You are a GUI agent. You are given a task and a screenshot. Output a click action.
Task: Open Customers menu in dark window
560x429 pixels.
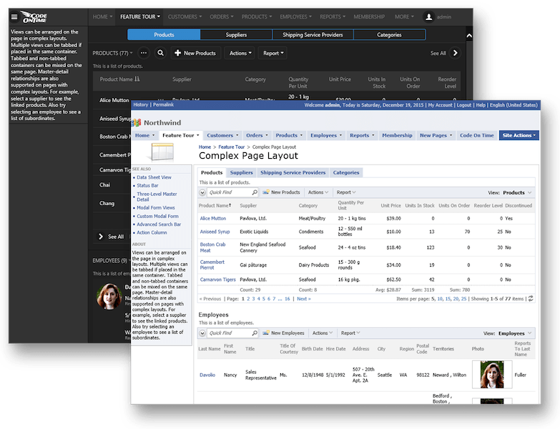click(x=185, y=16)
